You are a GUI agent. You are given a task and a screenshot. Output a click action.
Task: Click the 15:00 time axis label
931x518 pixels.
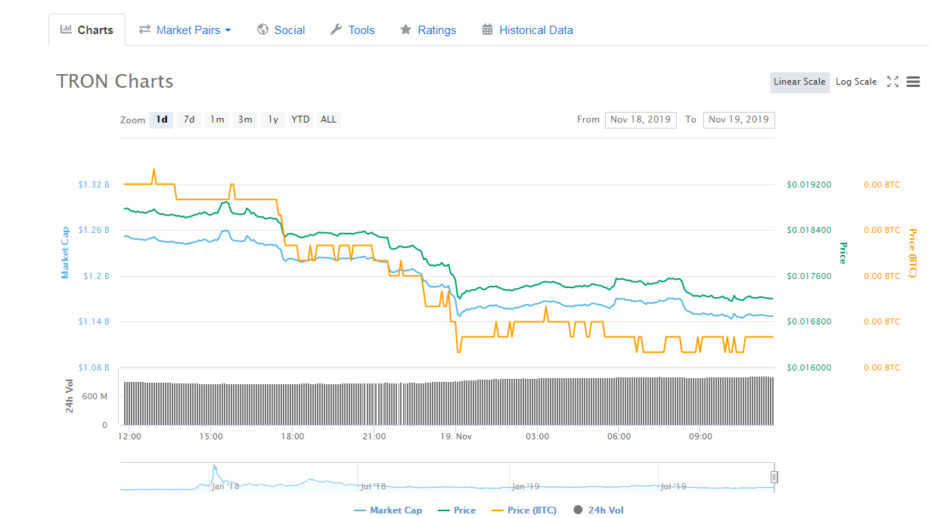(x=211, y=436)
